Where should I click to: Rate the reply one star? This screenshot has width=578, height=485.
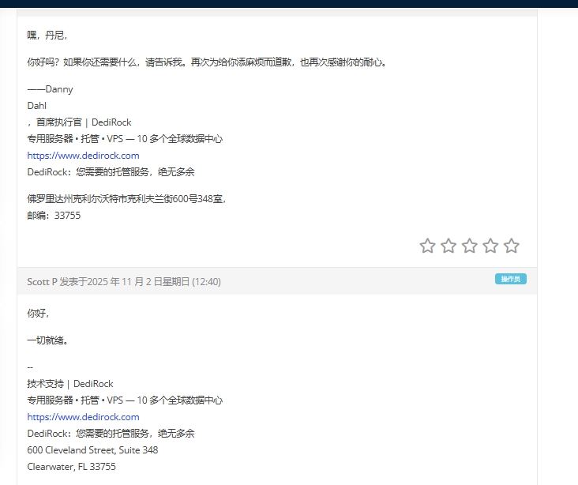pyautogui.click(x=428, y=246)
